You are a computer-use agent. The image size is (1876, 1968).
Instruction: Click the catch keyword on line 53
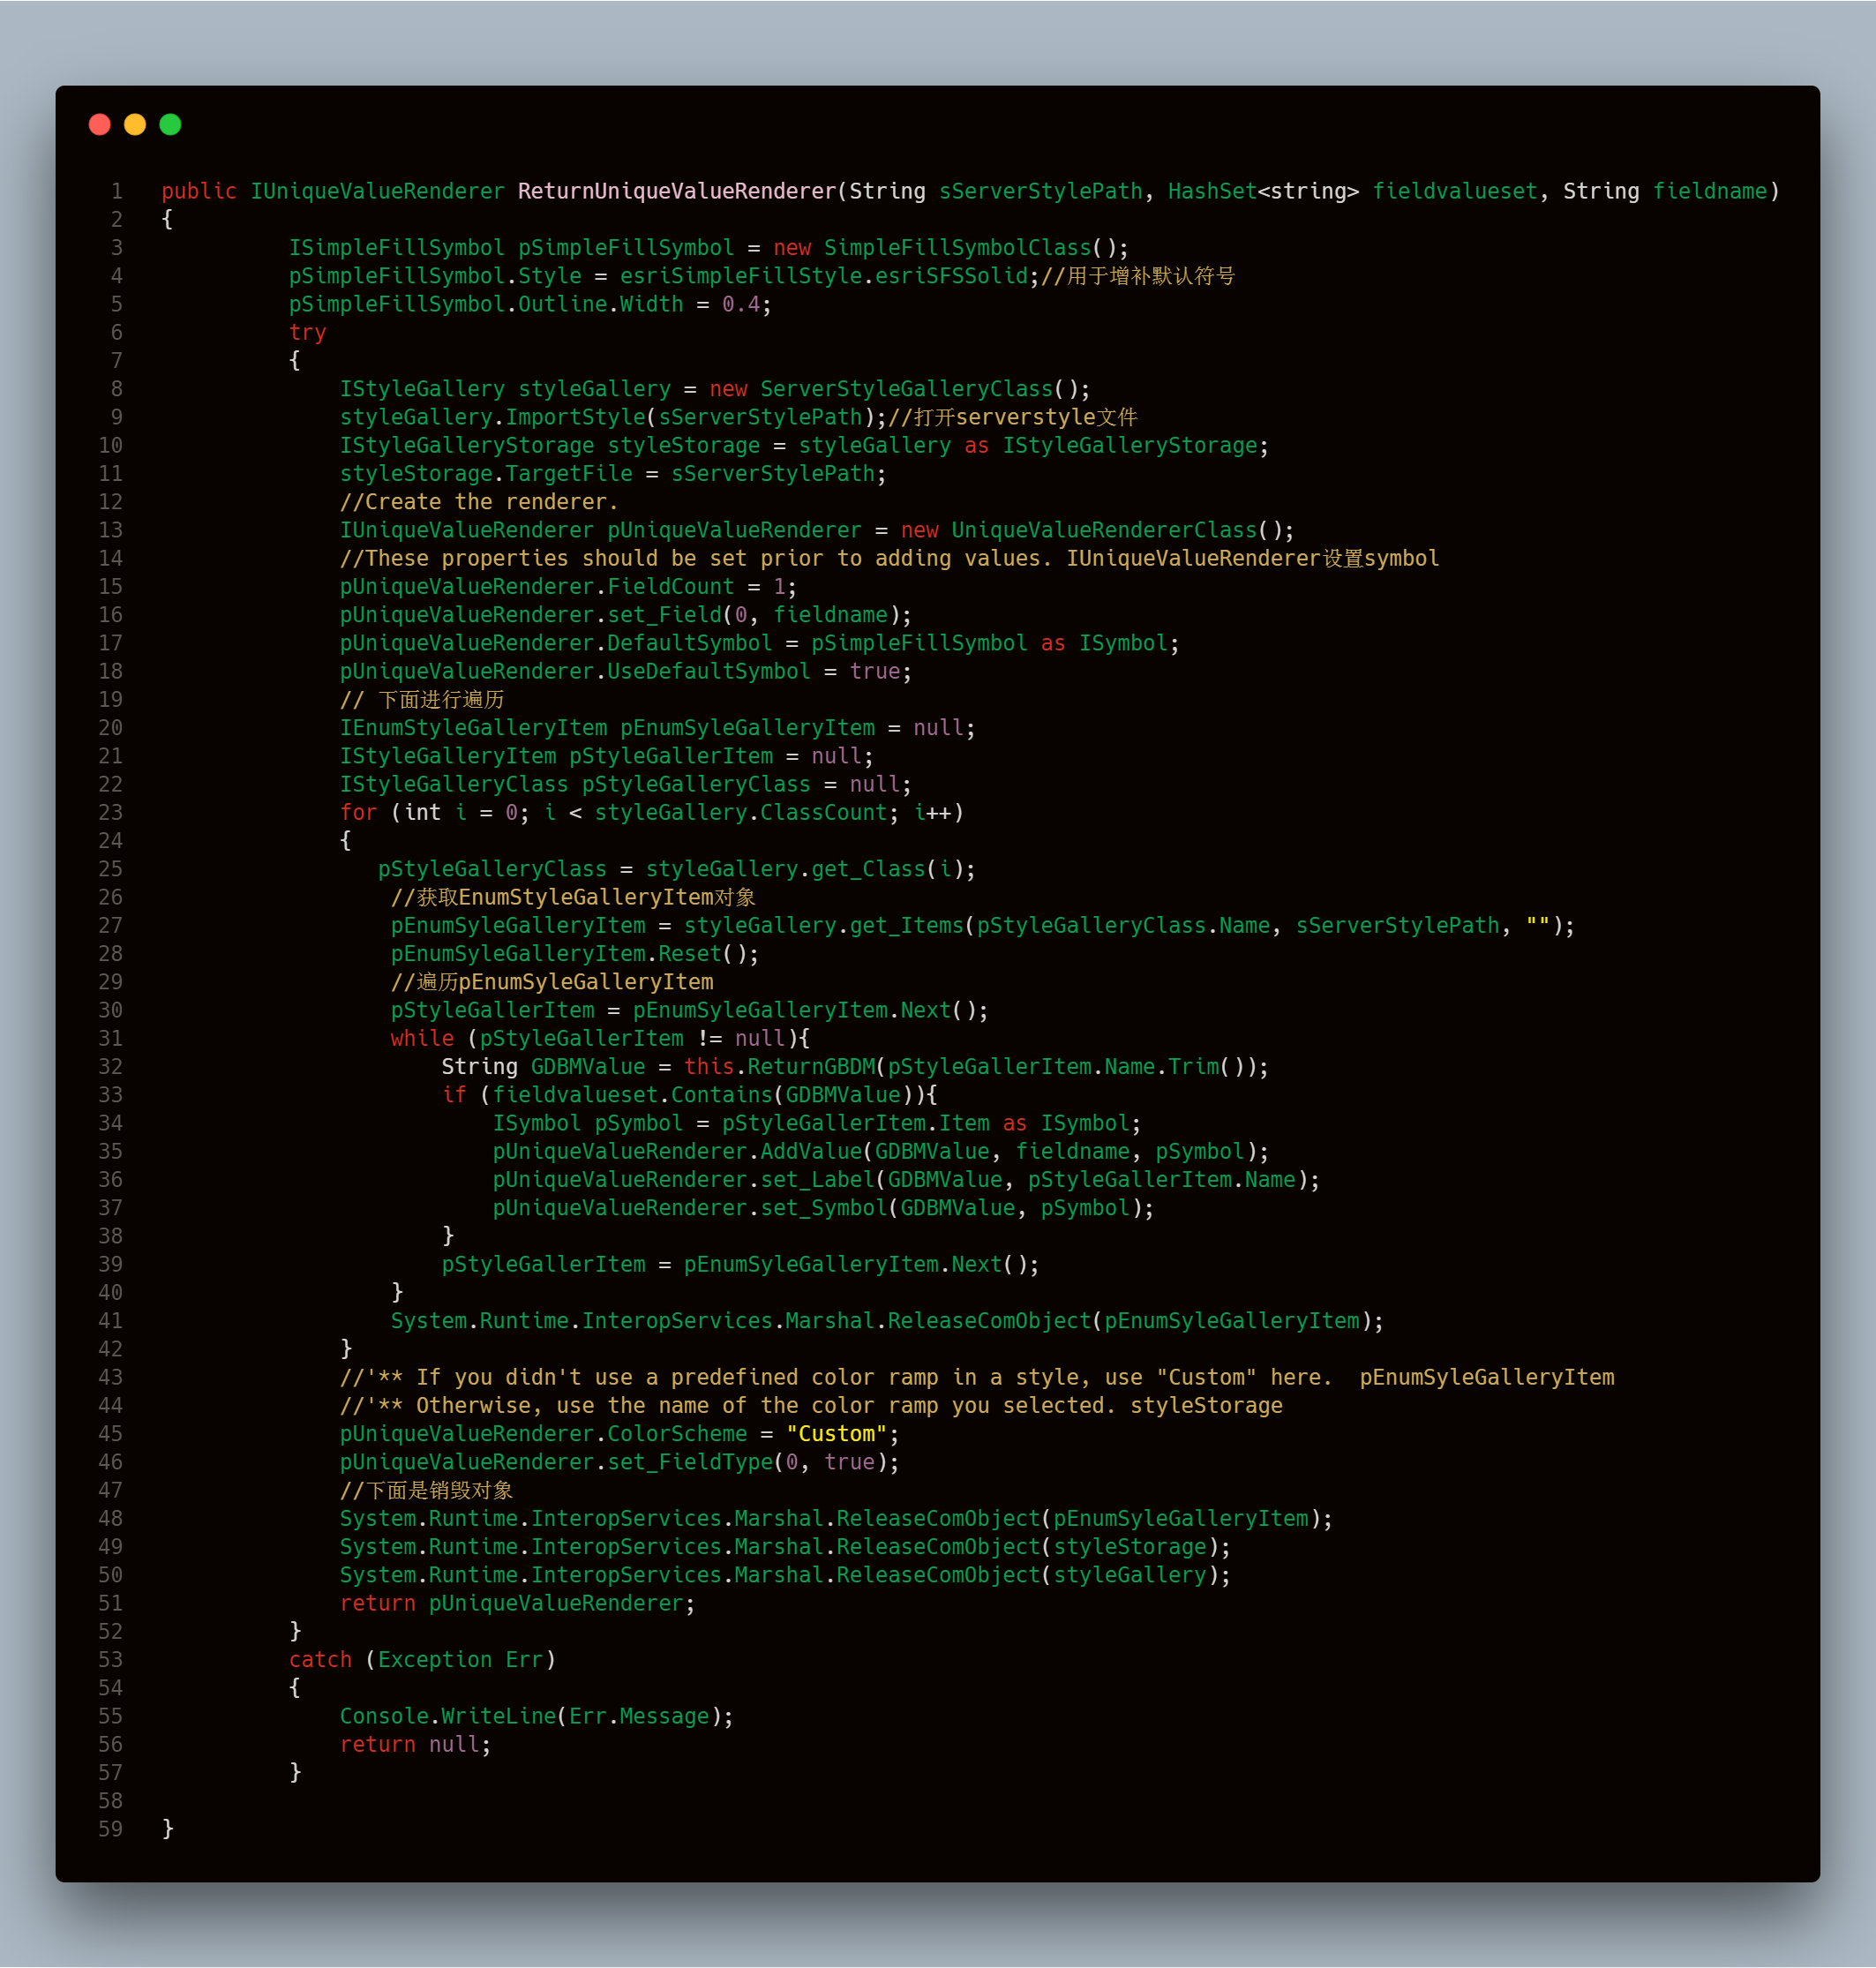pos(320,1660)
